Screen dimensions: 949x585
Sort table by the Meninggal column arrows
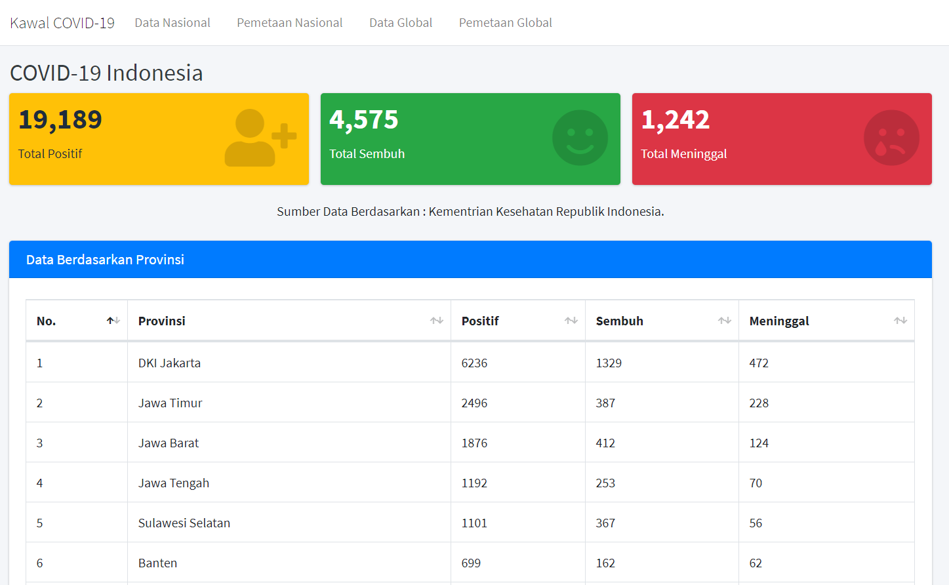coord(900,321)
